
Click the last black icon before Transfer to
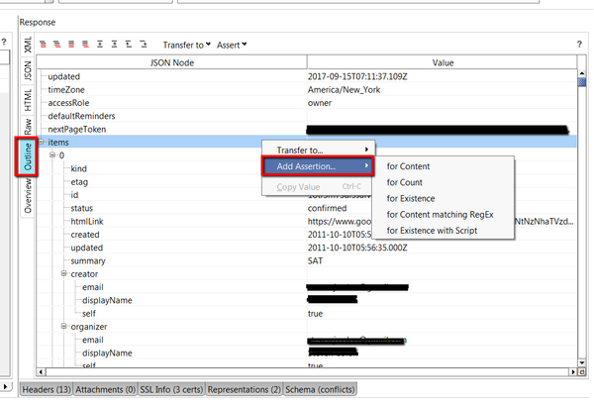(143, 44)
